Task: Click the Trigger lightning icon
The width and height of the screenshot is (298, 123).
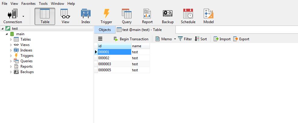Action: 106,14
